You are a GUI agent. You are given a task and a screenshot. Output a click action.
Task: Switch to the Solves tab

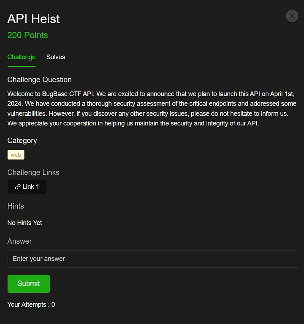(x=56, y=57)
